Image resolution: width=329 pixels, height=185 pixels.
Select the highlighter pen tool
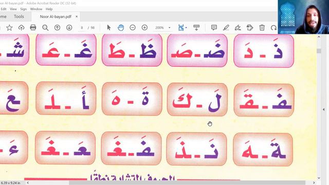(x=226, y=28)
